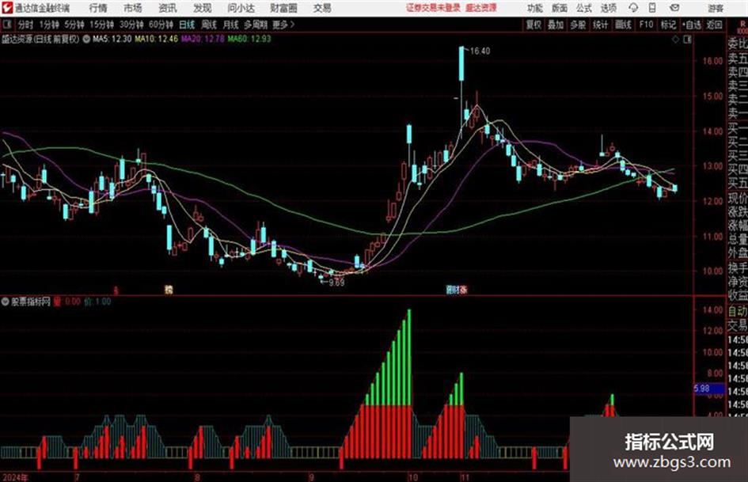Open the 版面 layout menu

click(559, 8)
